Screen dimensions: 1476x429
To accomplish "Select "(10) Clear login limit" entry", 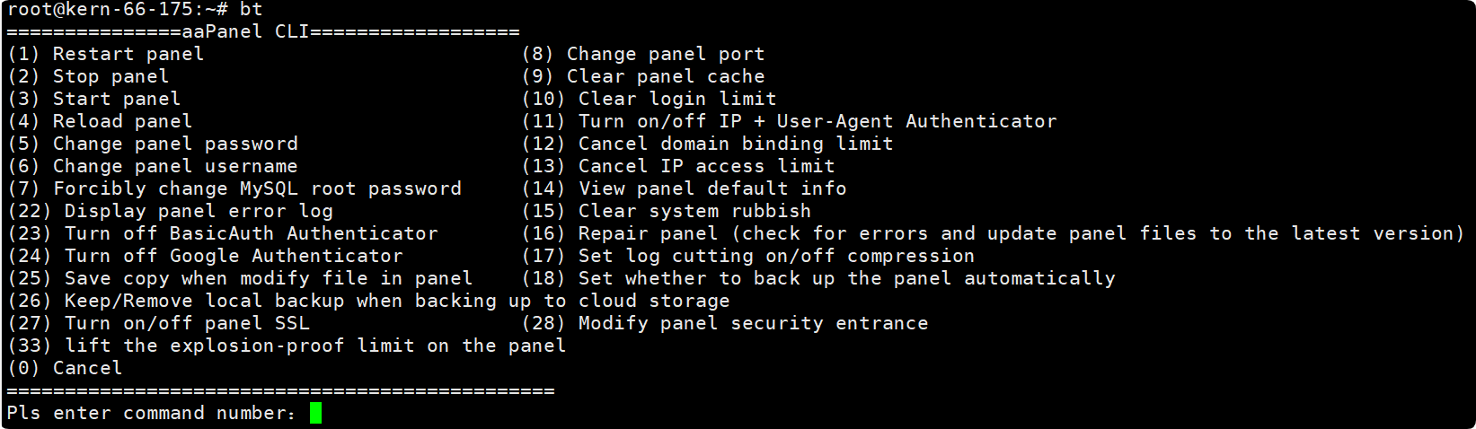I will click(x=650, y=99).
